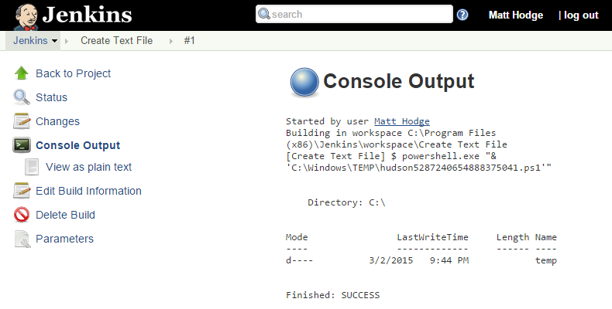
Task: Go to build #1 breadcrumb
Action: coord(189,41)
